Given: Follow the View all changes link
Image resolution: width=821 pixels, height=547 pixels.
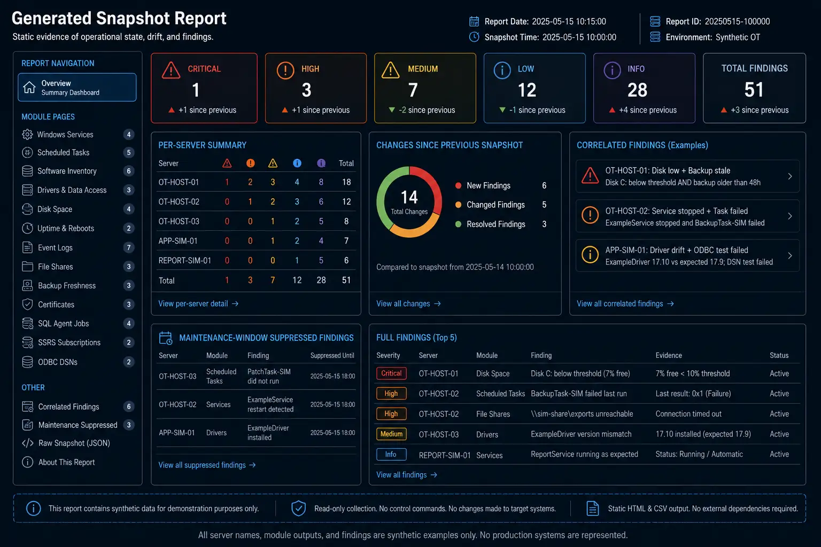Looking at the screenshot, I should coord(409,303).
